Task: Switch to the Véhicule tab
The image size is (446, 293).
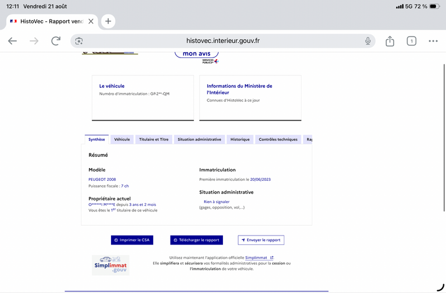Action: point(122,139)
